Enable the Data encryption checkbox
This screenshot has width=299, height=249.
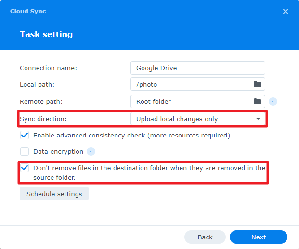click(x=25, y=151)
